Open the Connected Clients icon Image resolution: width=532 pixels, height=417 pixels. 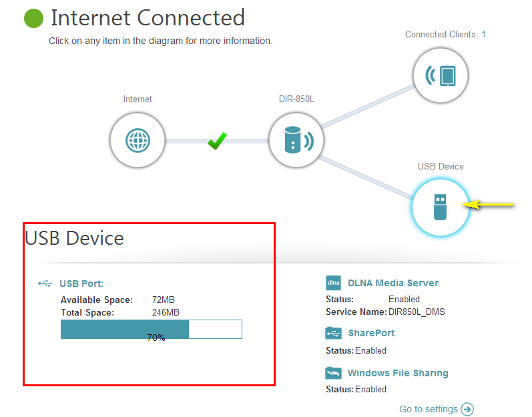click(x=440, y=75)
